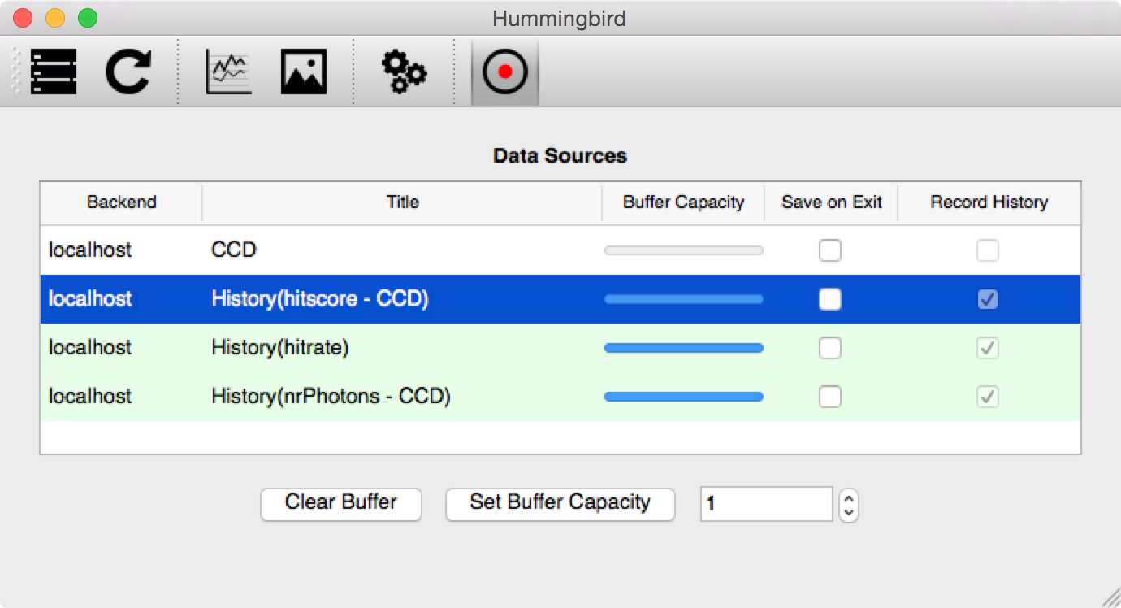Increase buffer capacity with stepper up arrow
The image size is (1121, 608).
point(849,497)
